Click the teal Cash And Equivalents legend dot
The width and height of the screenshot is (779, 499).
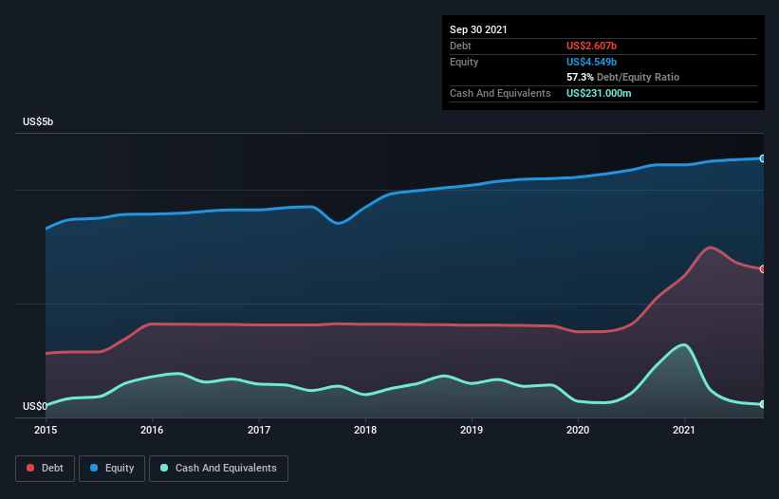coord(164,468)
